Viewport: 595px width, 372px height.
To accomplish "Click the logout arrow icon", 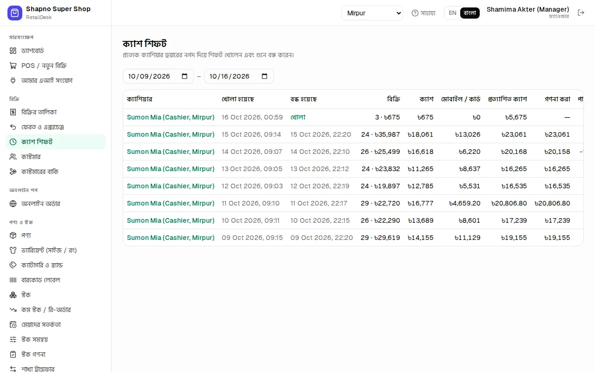I will coord(581,13).
